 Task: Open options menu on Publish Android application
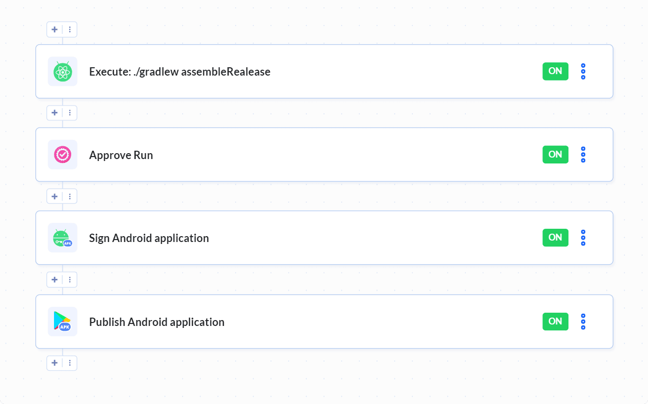click(x=583, y=322)
